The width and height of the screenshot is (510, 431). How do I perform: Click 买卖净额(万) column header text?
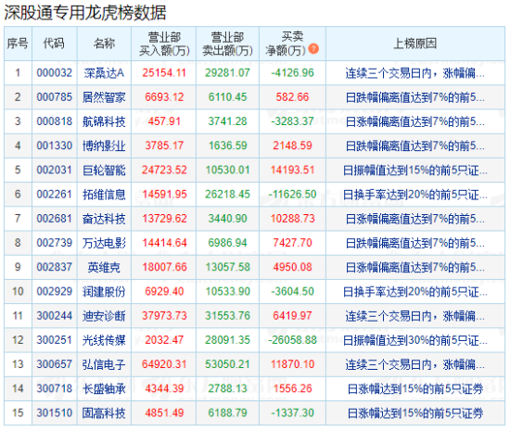(286, 44)
